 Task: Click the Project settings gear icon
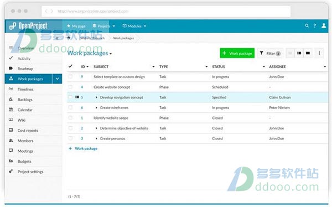(x=11, y=171)
